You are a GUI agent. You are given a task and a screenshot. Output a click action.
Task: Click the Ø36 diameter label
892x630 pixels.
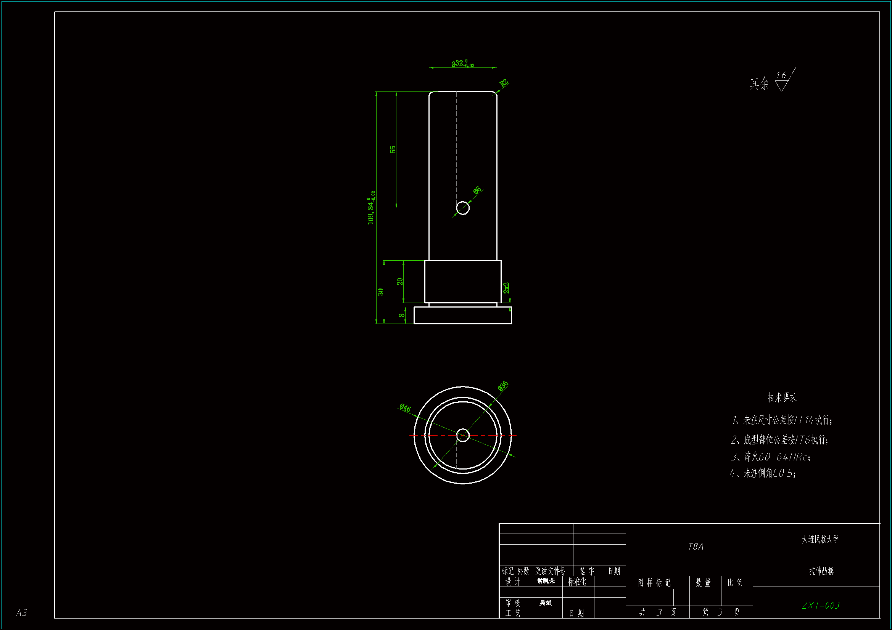point(502,386)
